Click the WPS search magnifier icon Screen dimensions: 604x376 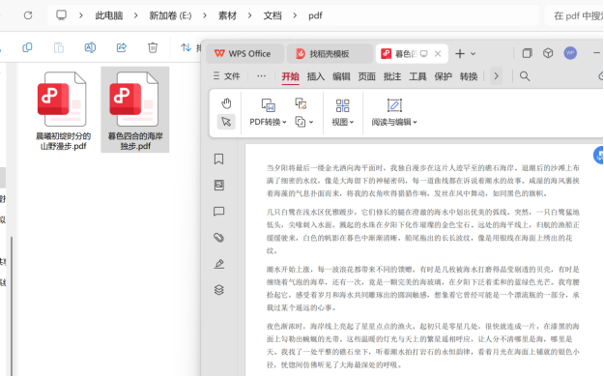pyautogui.click(x=525, y=76)
